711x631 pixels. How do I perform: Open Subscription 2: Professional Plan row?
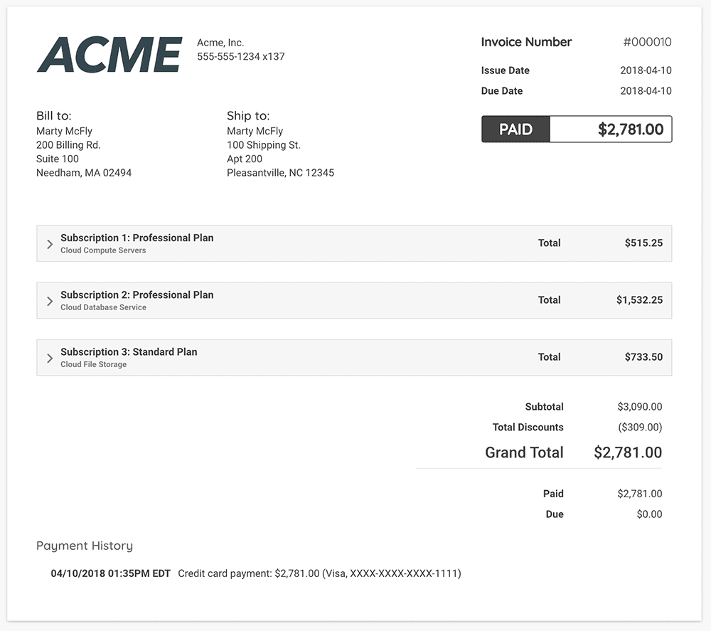pos(354,300)
